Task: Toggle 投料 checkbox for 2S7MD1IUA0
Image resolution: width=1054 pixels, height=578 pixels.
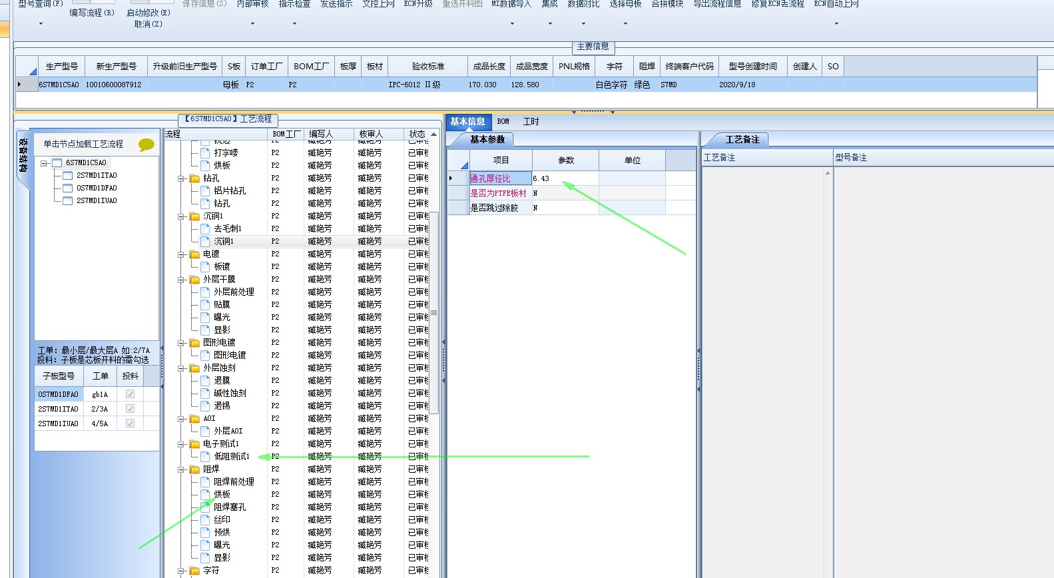Action: coord(130,424)
